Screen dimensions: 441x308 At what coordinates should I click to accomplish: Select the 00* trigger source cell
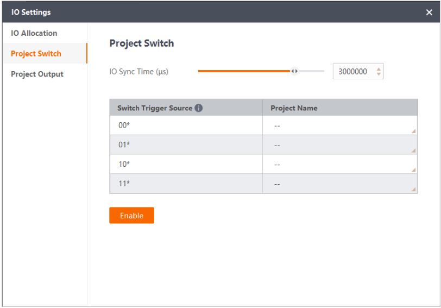click(186, 125)
